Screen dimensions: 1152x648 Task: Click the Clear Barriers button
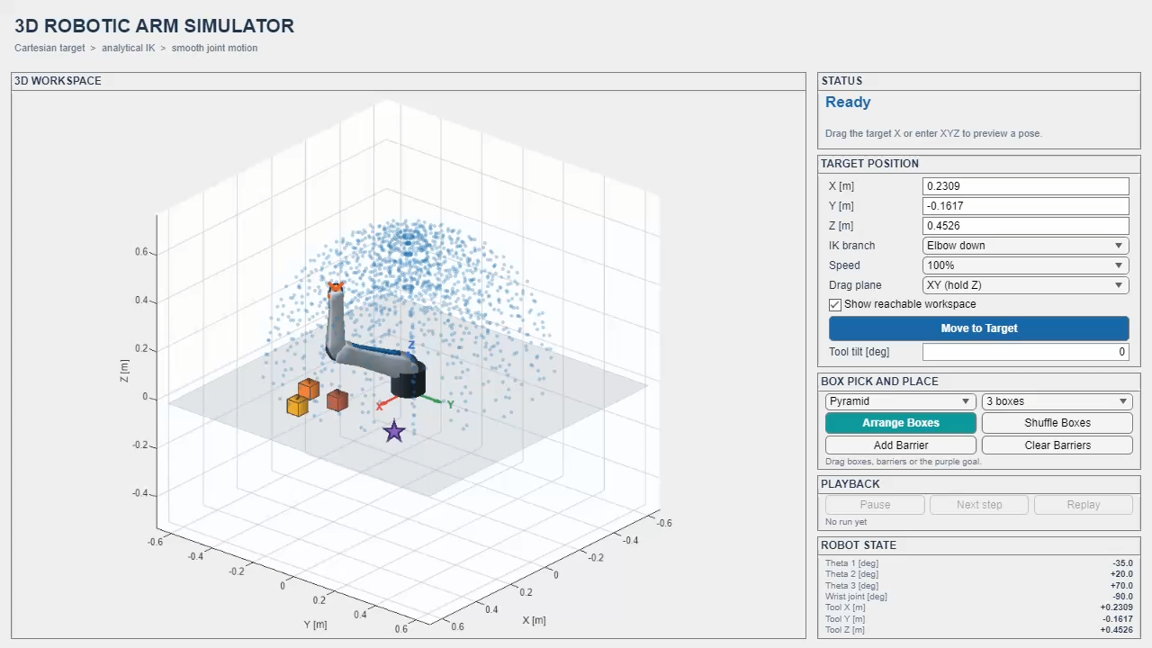pyautogui.click(x=1057, y=445)
